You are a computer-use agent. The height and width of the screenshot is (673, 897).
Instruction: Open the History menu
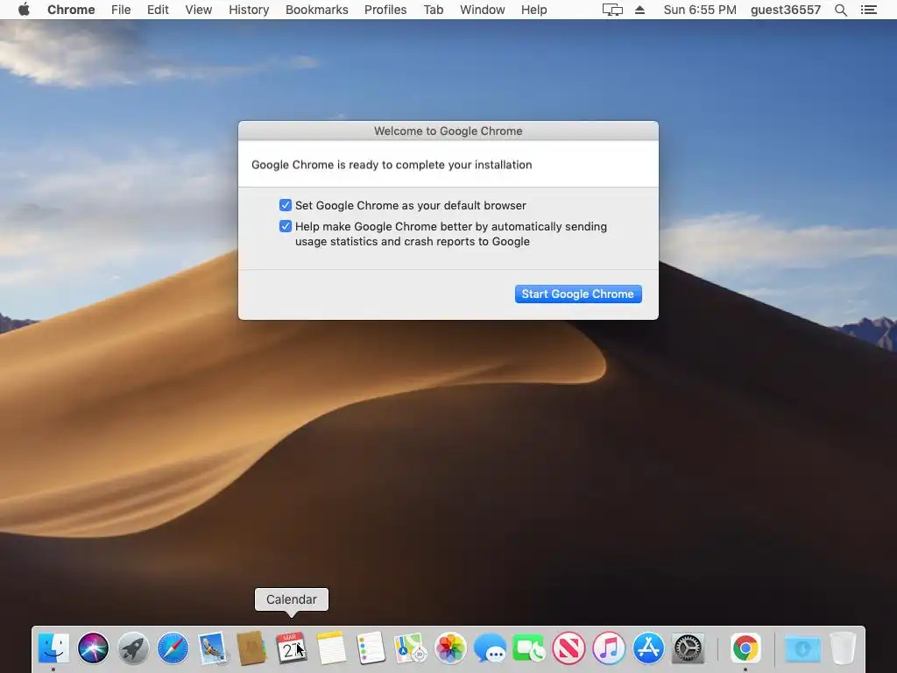coord(249,10)
